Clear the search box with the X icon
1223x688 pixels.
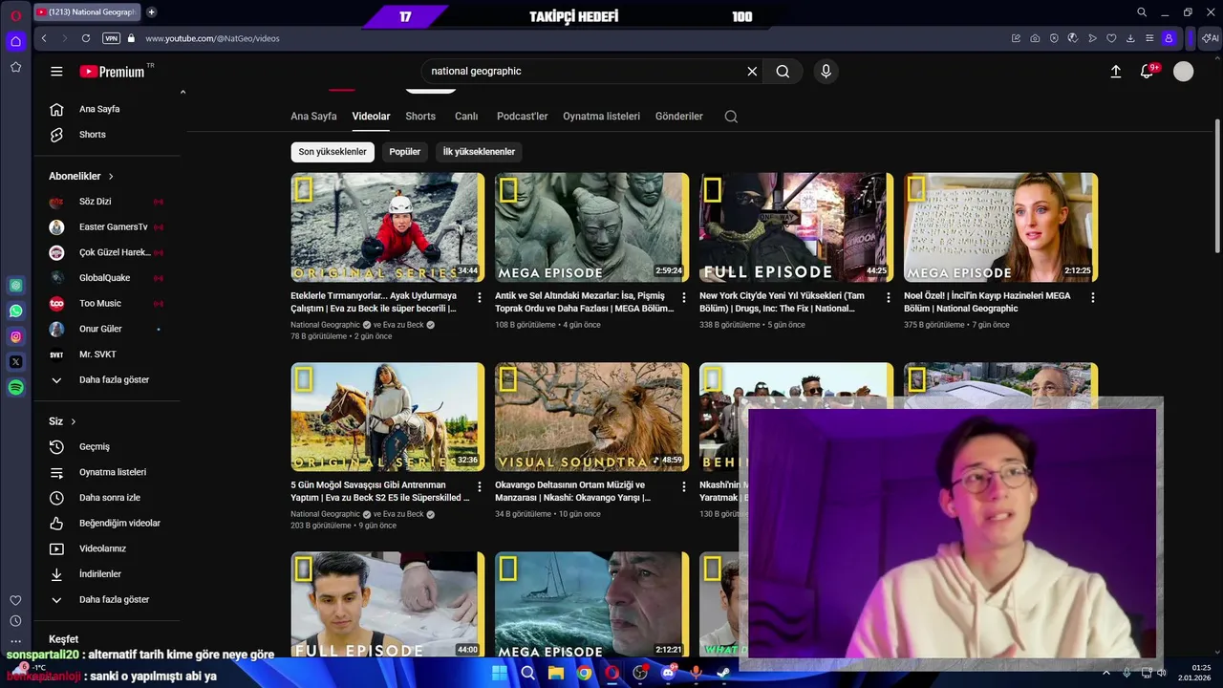point(752,72)
